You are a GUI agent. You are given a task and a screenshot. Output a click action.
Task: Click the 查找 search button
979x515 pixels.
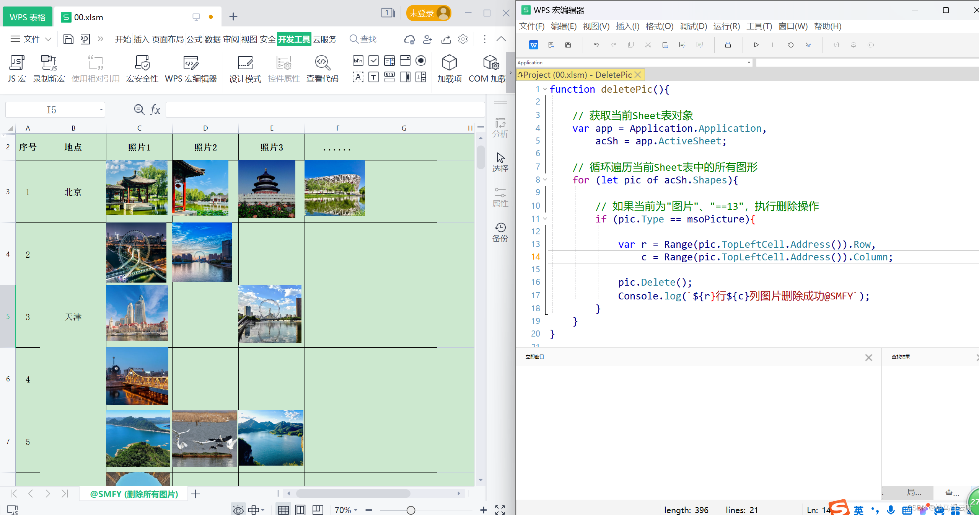[x=363, y=39]
